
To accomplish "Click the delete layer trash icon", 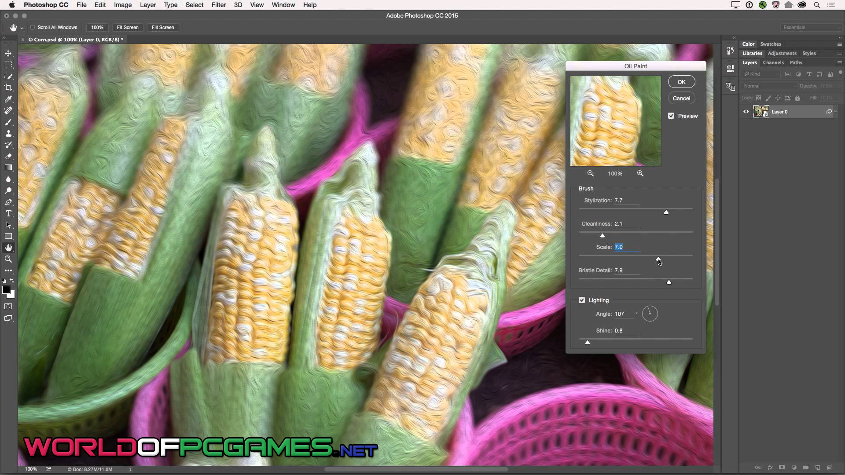I will [830, 468].
